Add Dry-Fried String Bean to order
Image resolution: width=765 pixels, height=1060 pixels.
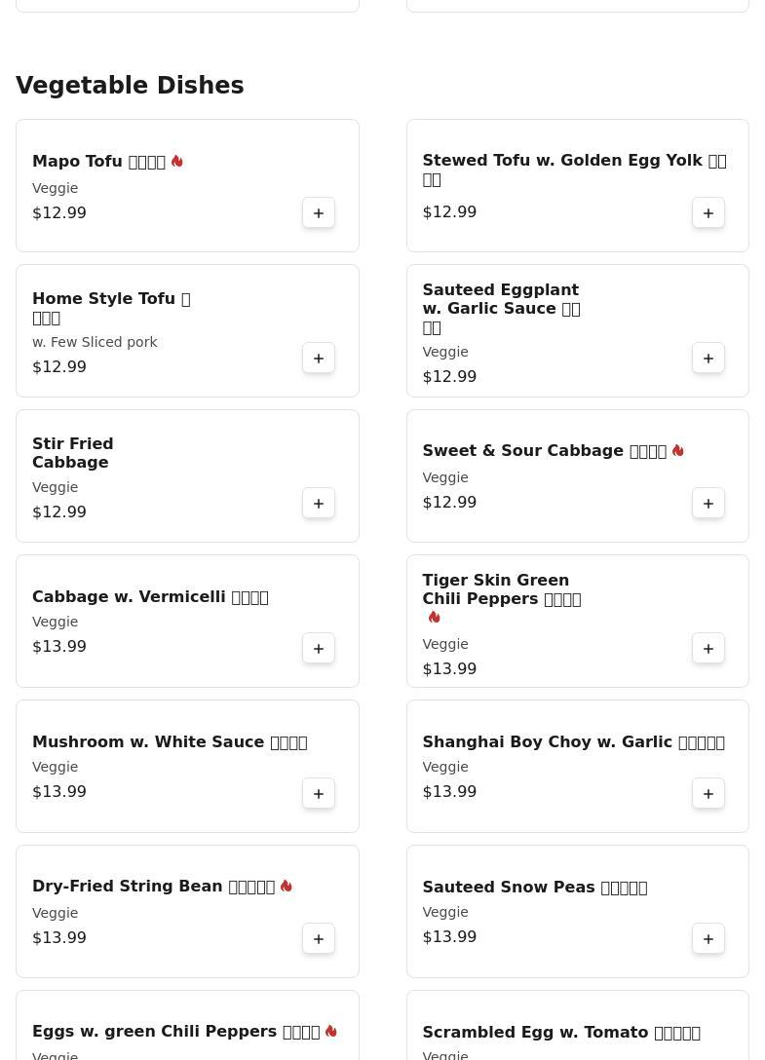[319, 939]
